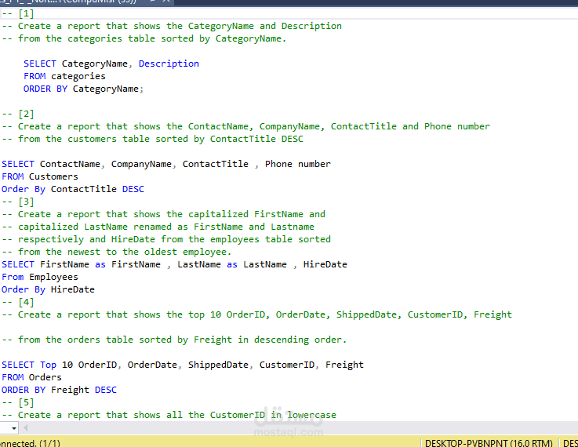Open the editor zoom level dropdown
578x447 pixels.
coord(13,428)
